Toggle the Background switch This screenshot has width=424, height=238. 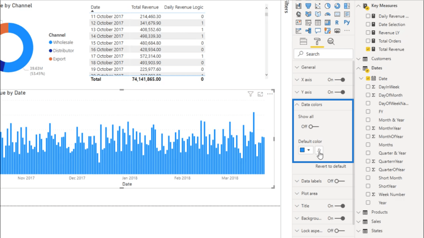tap(340, 218)
